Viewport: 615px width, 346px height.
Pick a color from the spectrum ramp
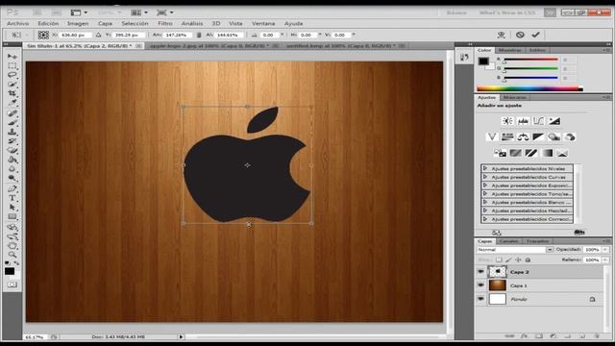pyautogui.click(x=529, y=89)
